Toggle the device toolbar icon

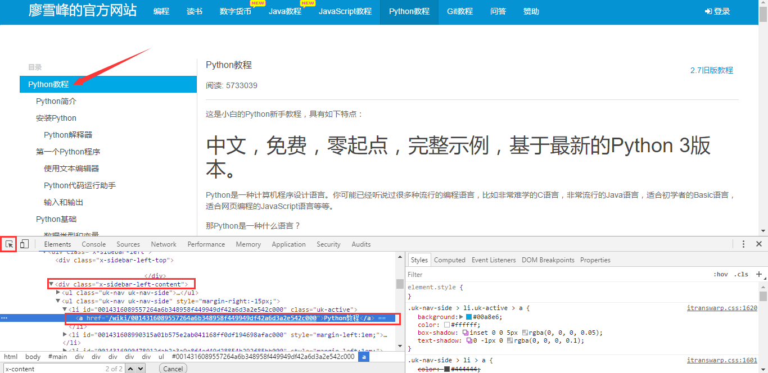click(x=24, y=244)
